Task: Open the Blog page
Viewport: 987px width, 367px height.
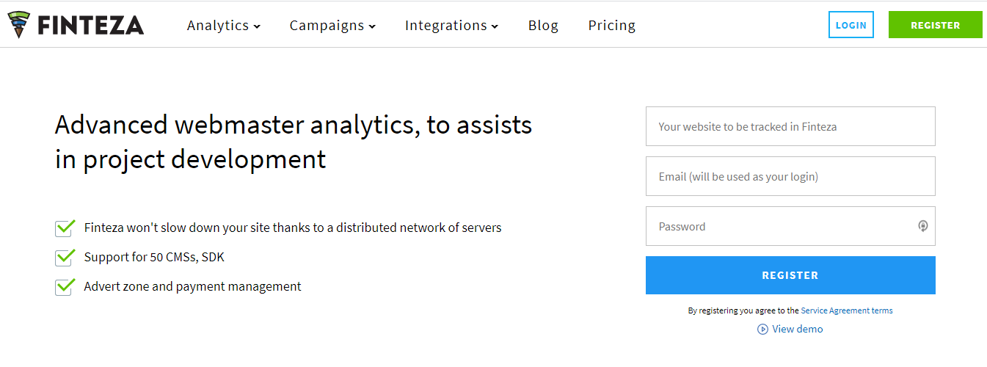Action: (x=543, y=26)
